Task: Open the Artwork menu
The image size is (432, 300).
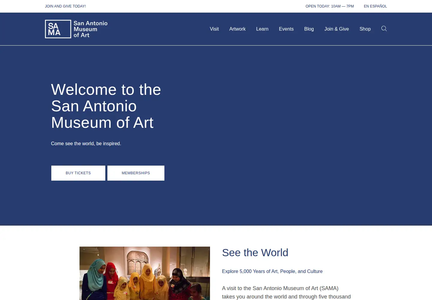Action: 237,29
